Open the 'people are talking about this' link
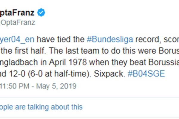The width and height of the screenshot is (179, 119). click(x=41, y=107)
